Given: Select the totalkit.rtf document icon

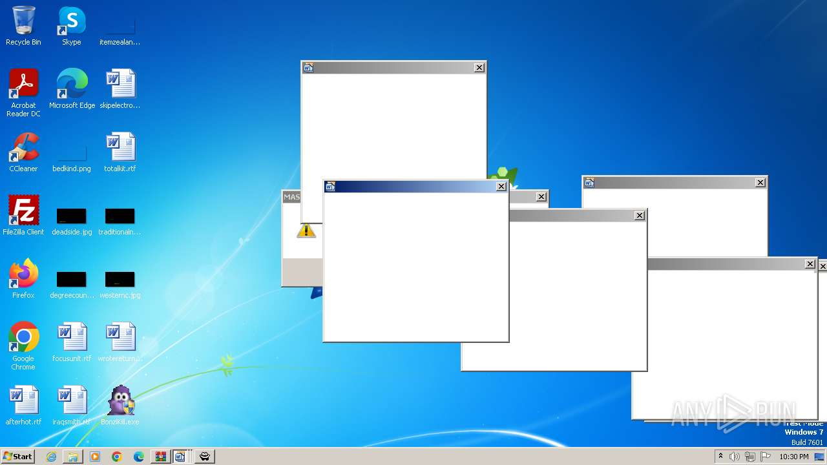Looking at the screenshot, I should 120,152.
